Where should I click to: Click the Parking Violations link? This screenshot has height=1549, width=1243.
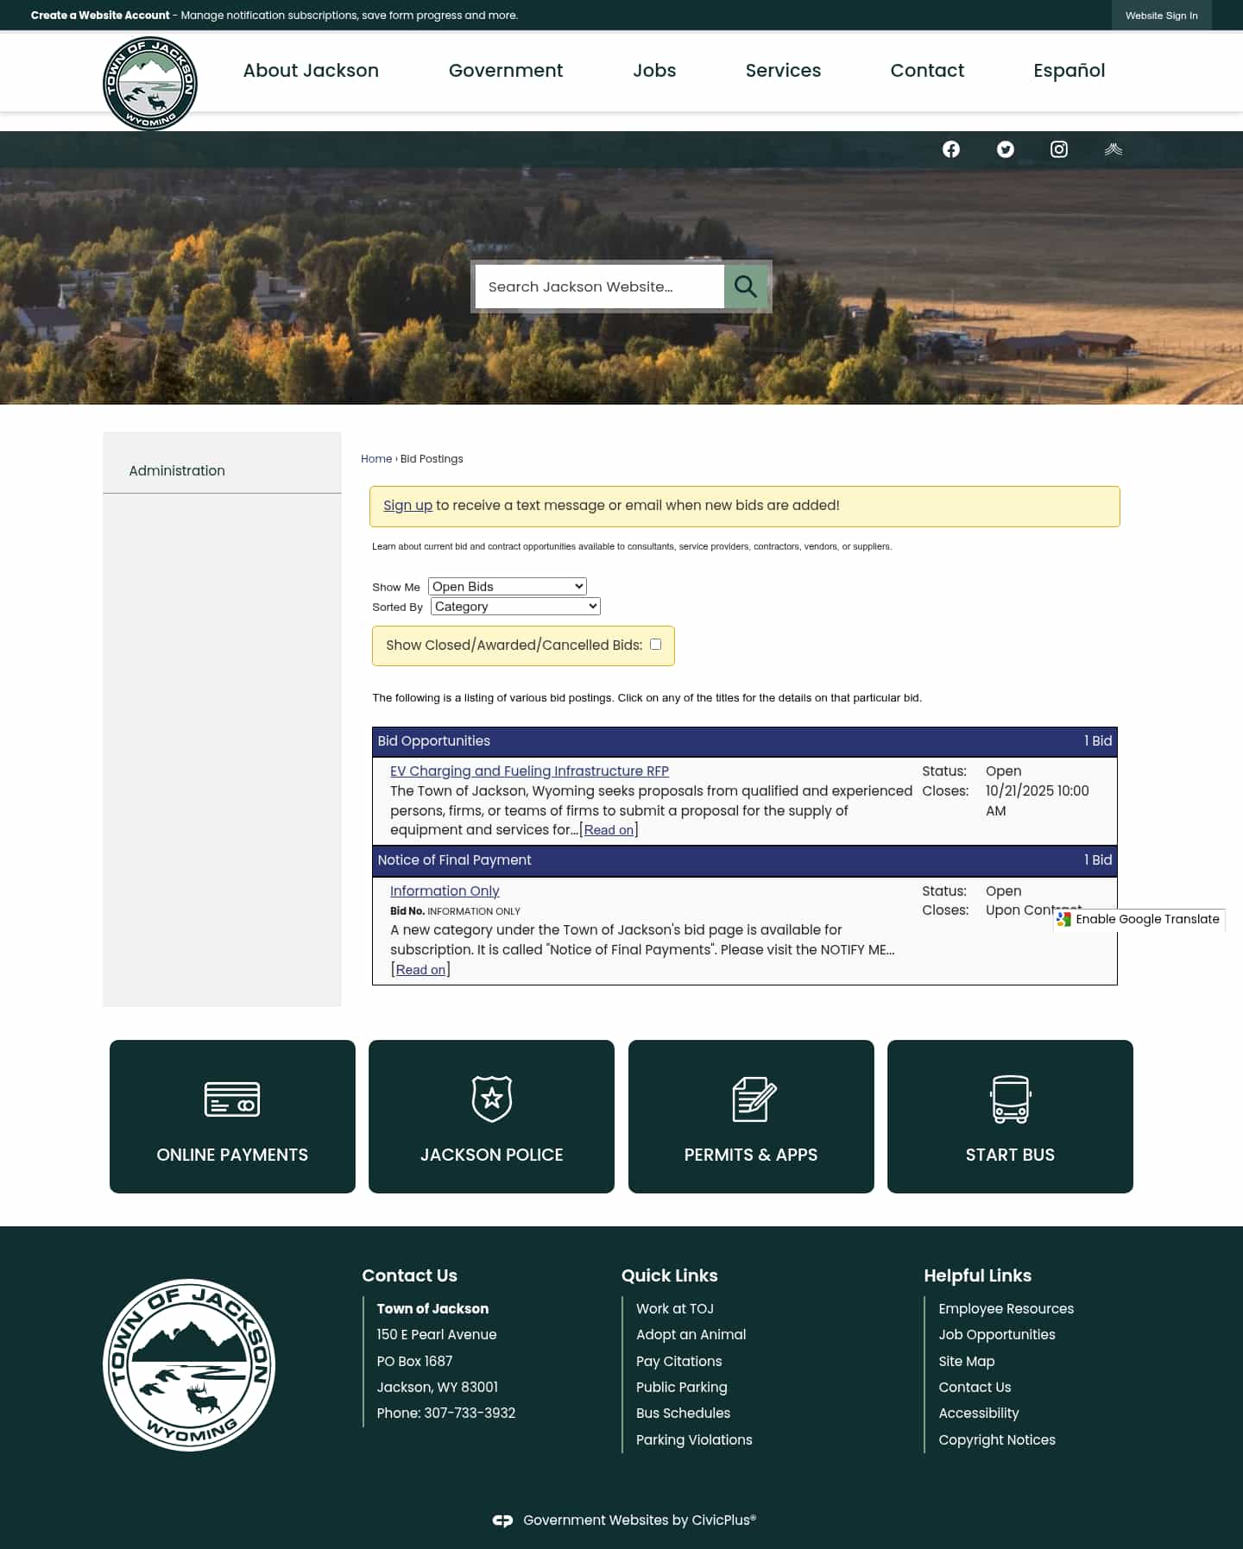tap(694, 1440)
